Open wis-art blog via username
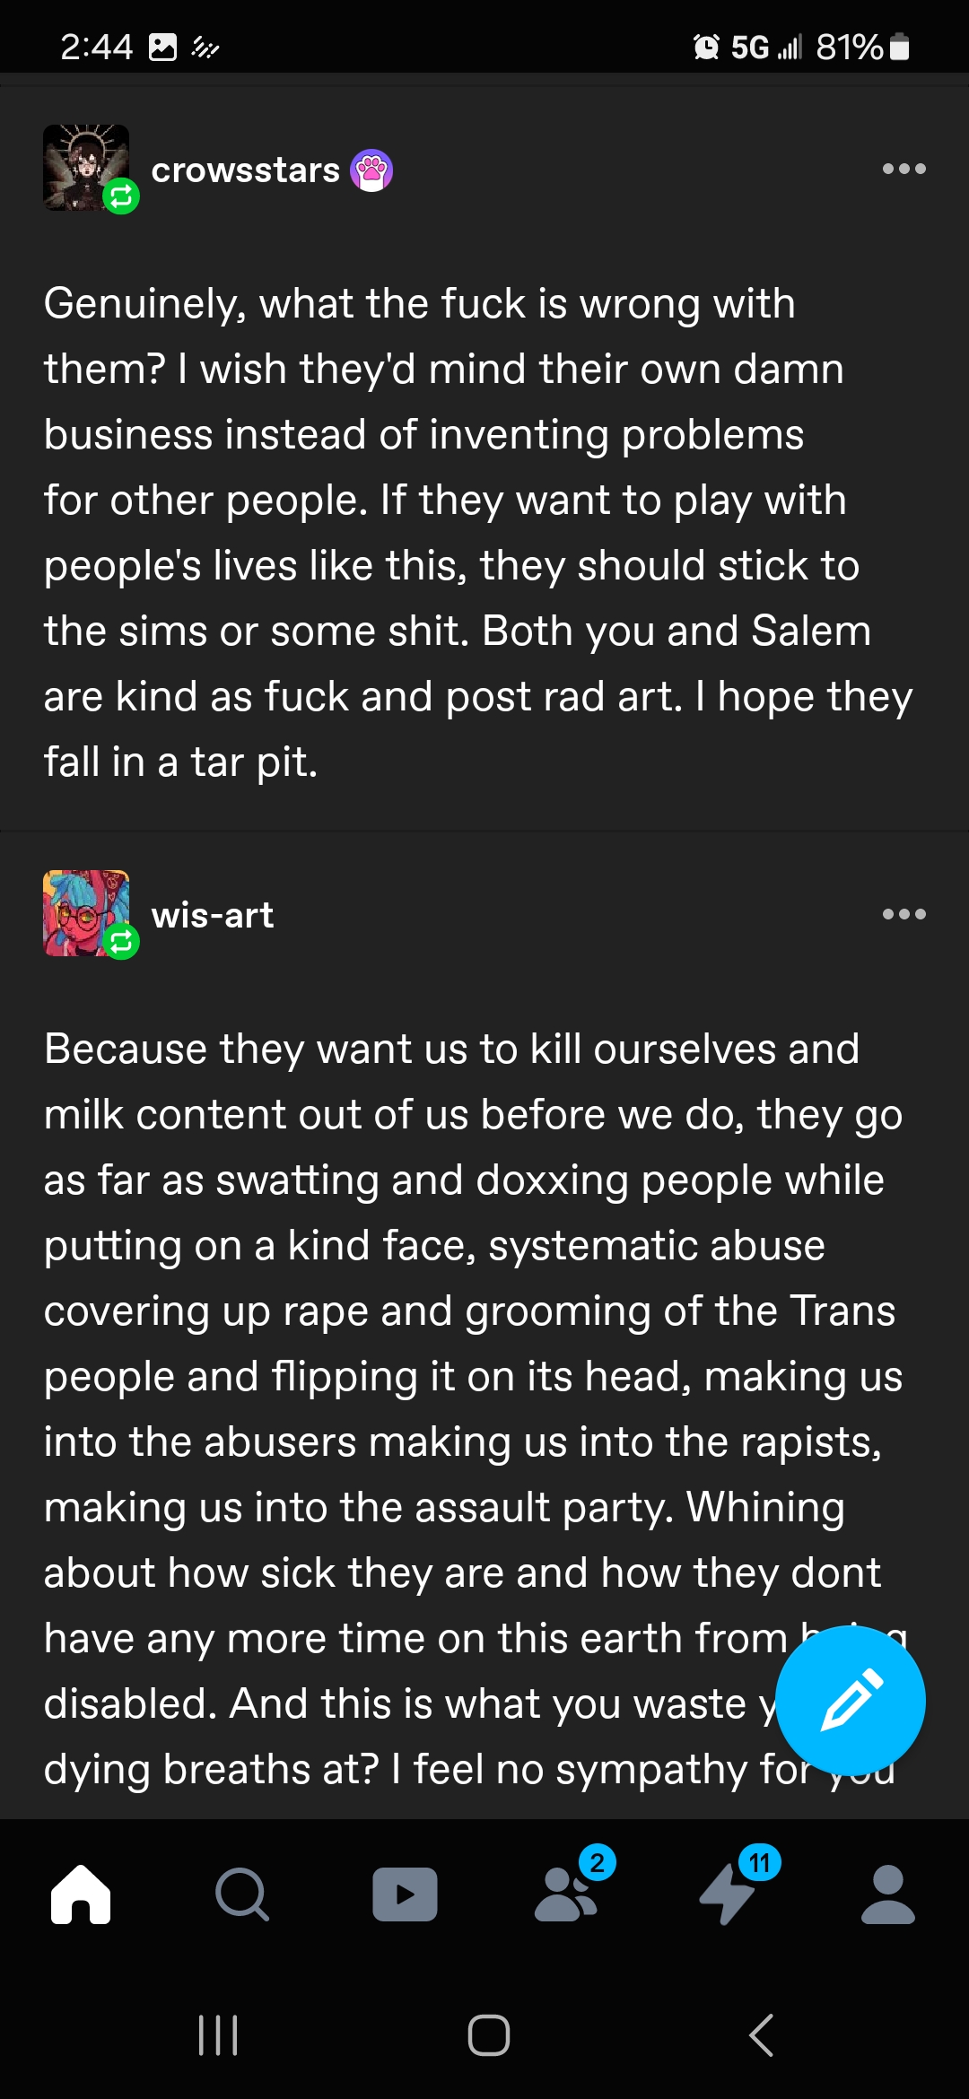This screenshot has height=2099, width=969. pyautogui.click(x=213, y=915)
